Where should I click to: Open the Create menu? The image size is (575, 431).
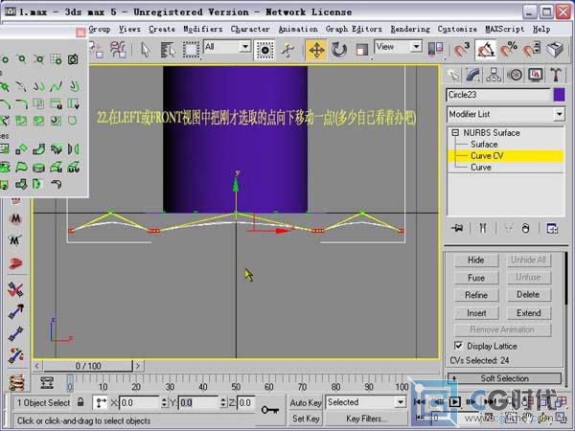[162, 29]
